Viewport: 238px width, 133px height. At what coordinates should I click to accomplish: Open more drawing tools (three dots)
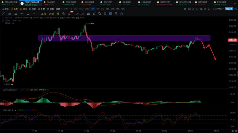[x=34, y=14]
